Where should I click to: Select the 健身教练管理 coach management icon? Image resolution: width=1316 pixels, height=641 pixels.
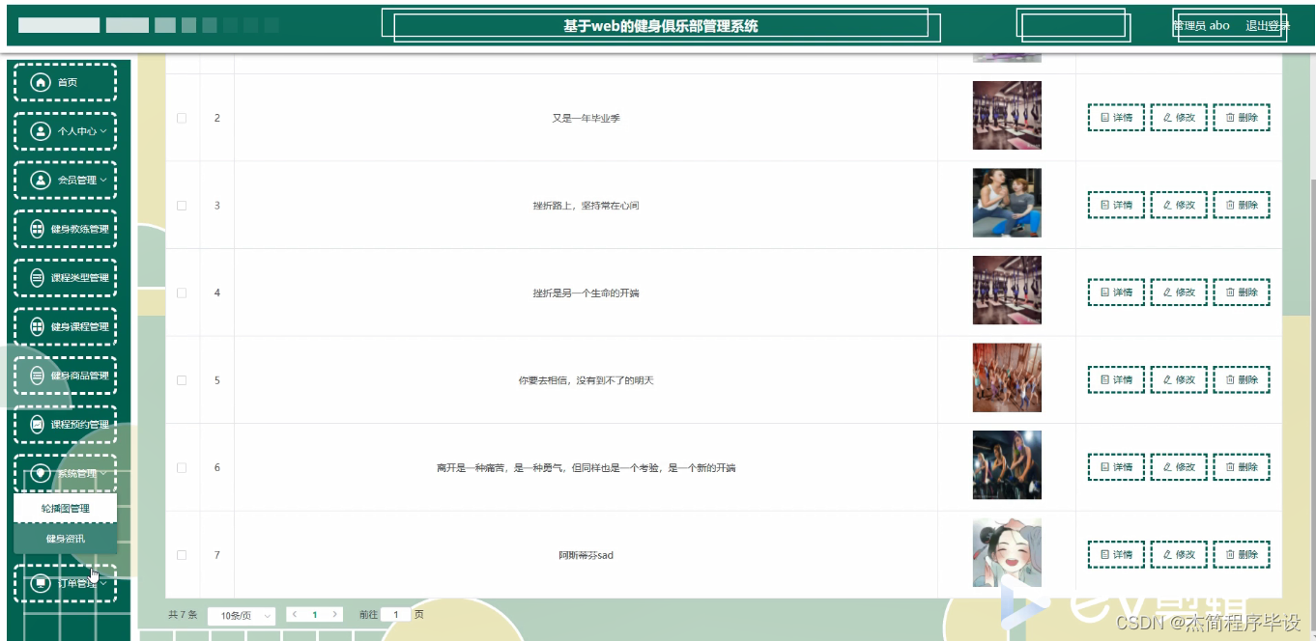click(39, 229)
